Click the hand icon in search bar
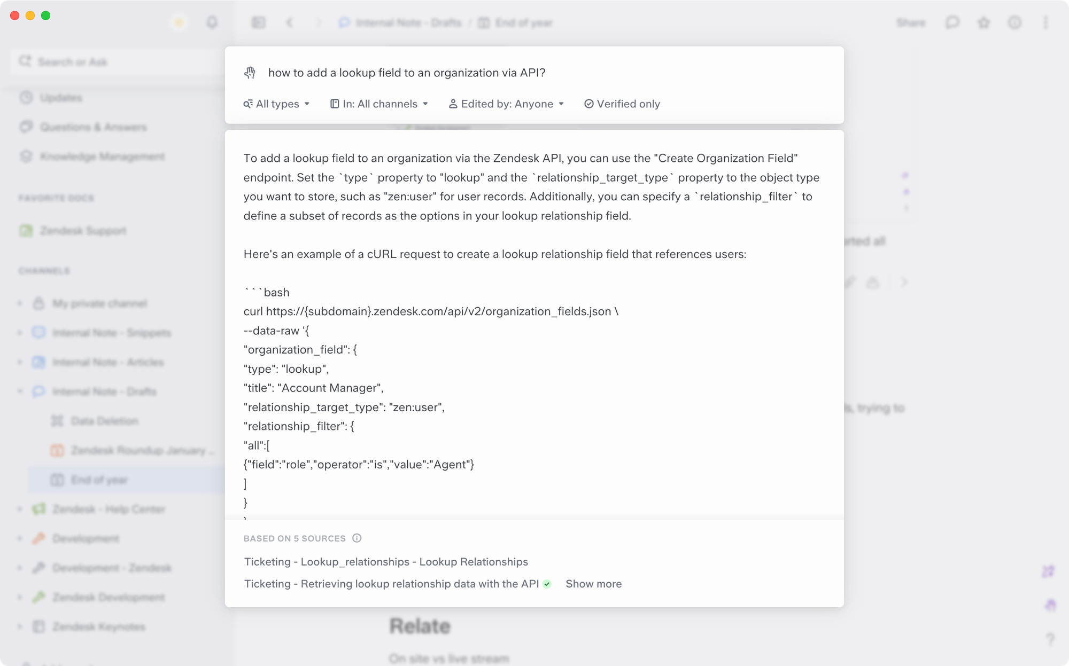Viewport: 1069px width, 666px height. (250, 73)
